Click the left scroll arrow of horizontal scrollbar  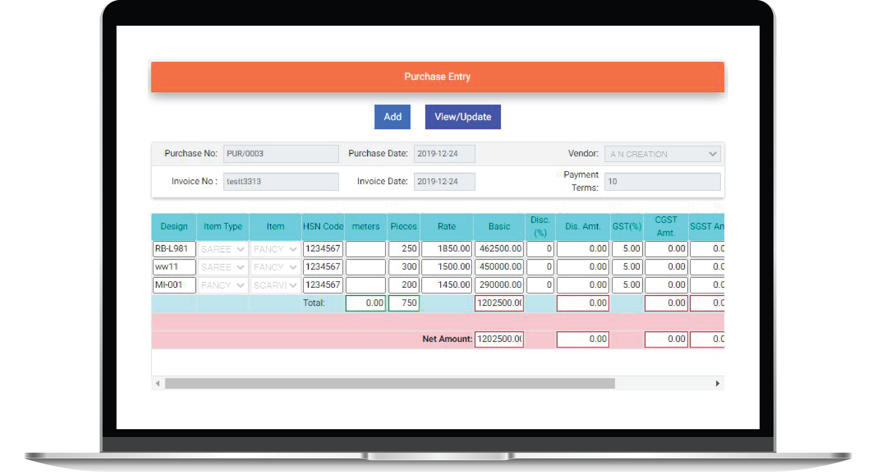(x=157, y=383)
